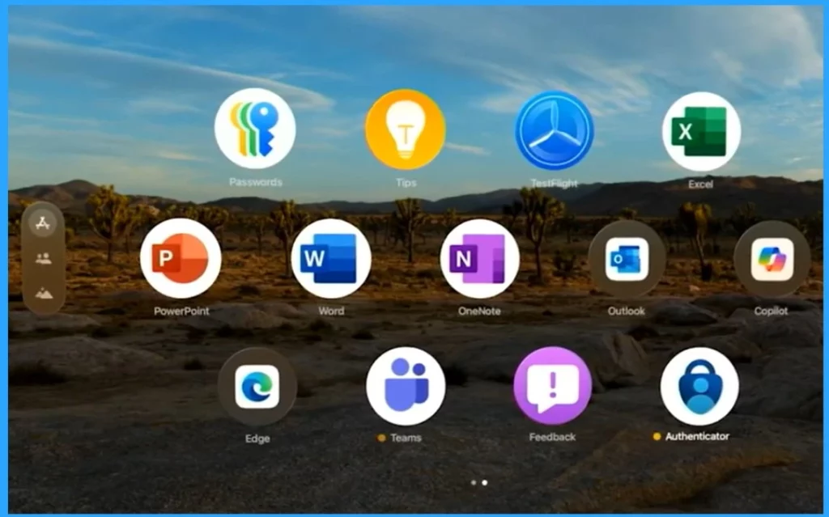This screenshot has width=829, height=517.
Task: Click the "Tips" label text
Action: (406, 182)
